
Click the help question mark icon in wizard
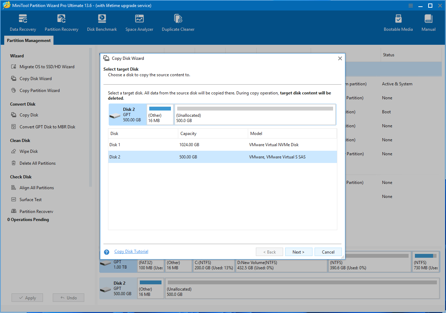[107, 252]
